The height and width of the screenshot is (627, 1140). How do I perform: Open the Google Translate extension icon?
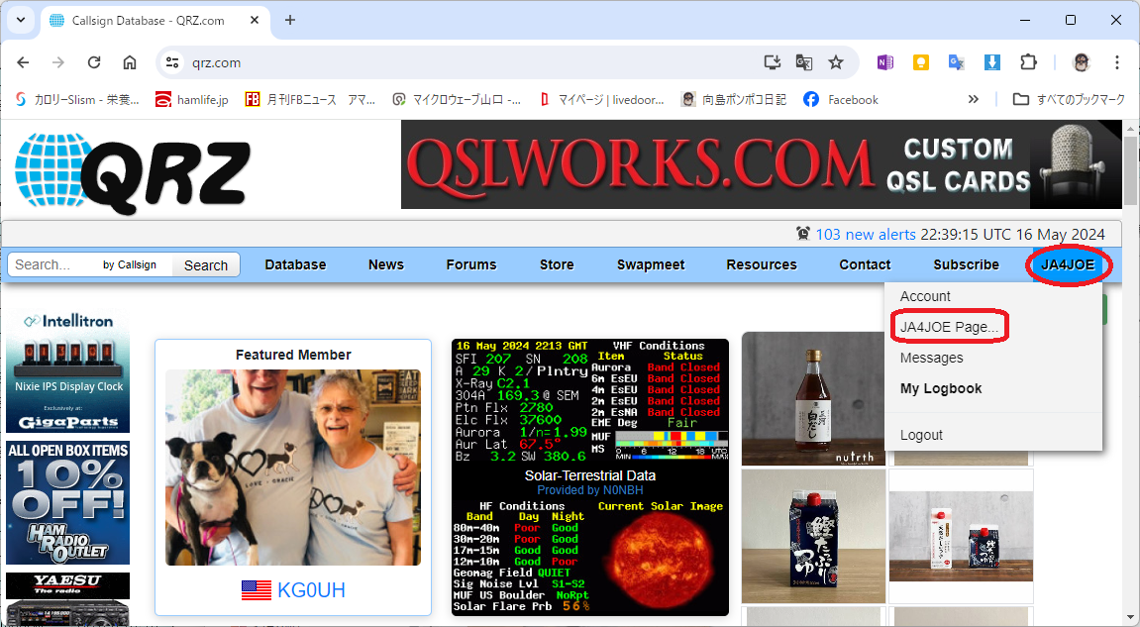(956, 62)
